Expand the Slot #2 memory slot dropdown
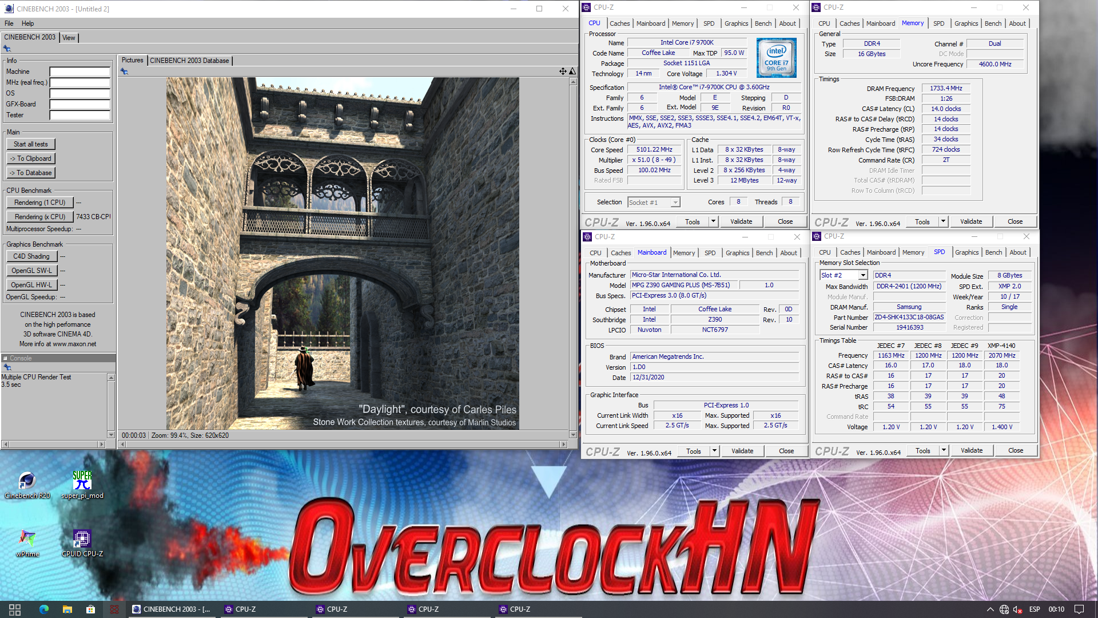 click(x=863, y=275)
